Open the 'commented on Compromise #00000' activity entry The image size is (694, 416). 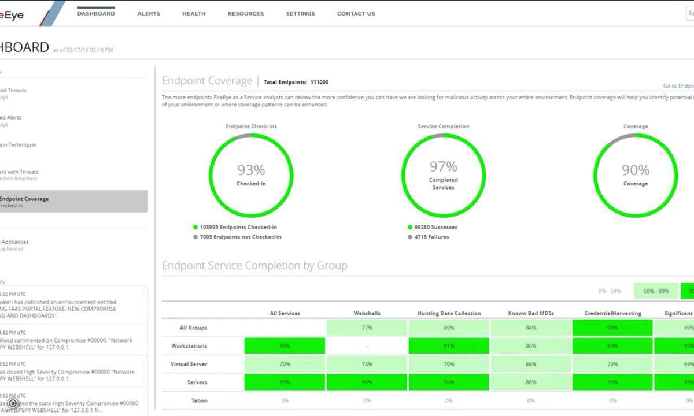point(74,340)
